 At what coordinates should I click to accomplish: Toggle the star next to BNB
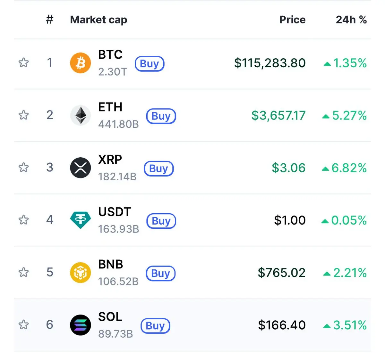(x=23, y=272)
